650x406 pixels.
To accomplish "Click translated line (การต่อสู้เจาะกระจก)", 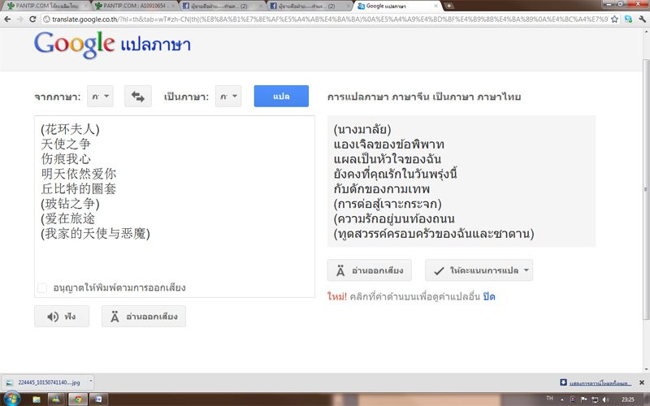I will pyautogui.click(x=388, y=205).
